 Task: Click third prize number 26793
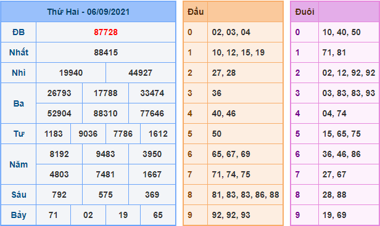click(x=59, y=93)
